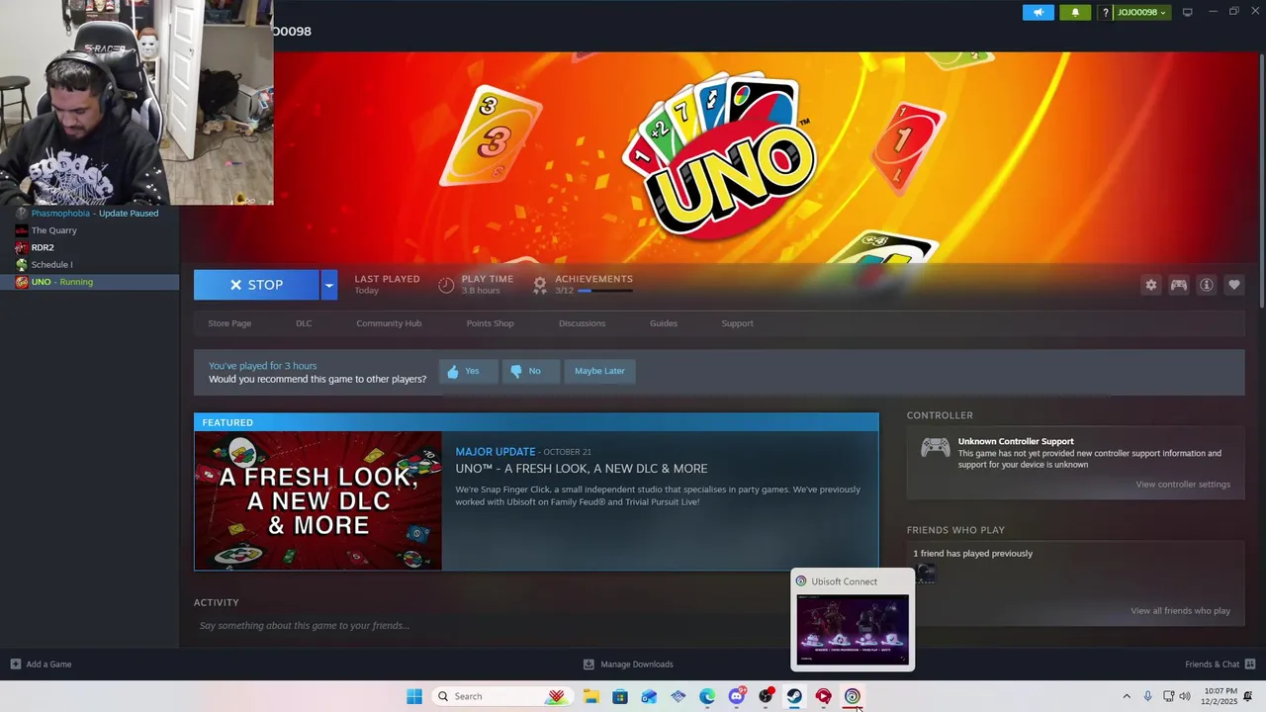Screen dimensions: 1266x712
Task: Open Outlook from the taskbar
Action: pos(649,696)
